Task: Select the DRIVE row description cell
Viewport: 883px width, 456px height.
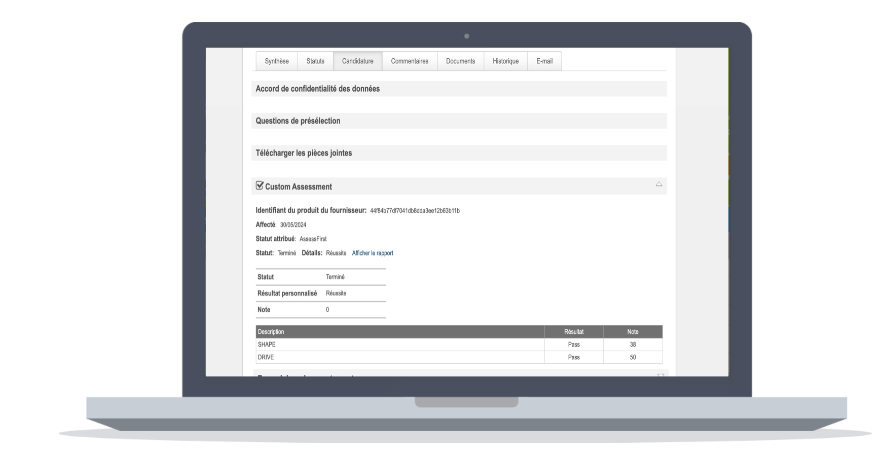Action: click(x=266, y=357)
